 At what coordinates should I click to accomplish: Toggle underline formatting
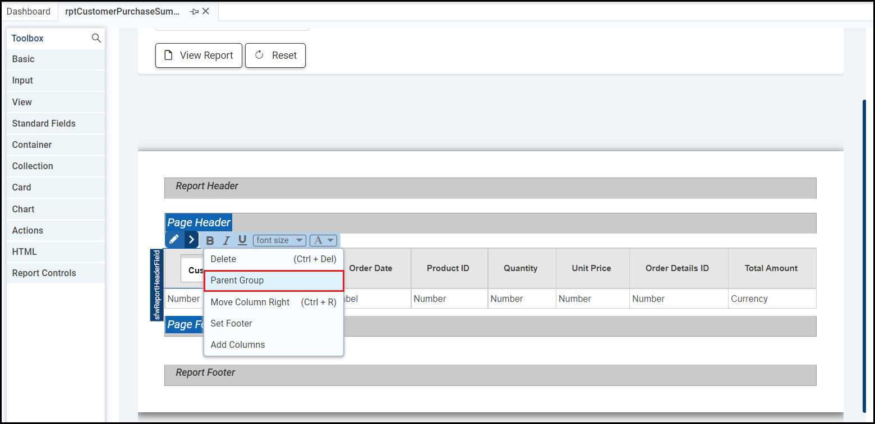pyautogui.click(x=242, y=240)
